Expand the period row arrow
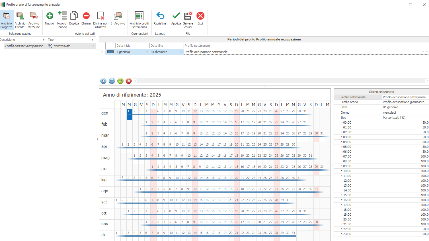 point(102,52)
